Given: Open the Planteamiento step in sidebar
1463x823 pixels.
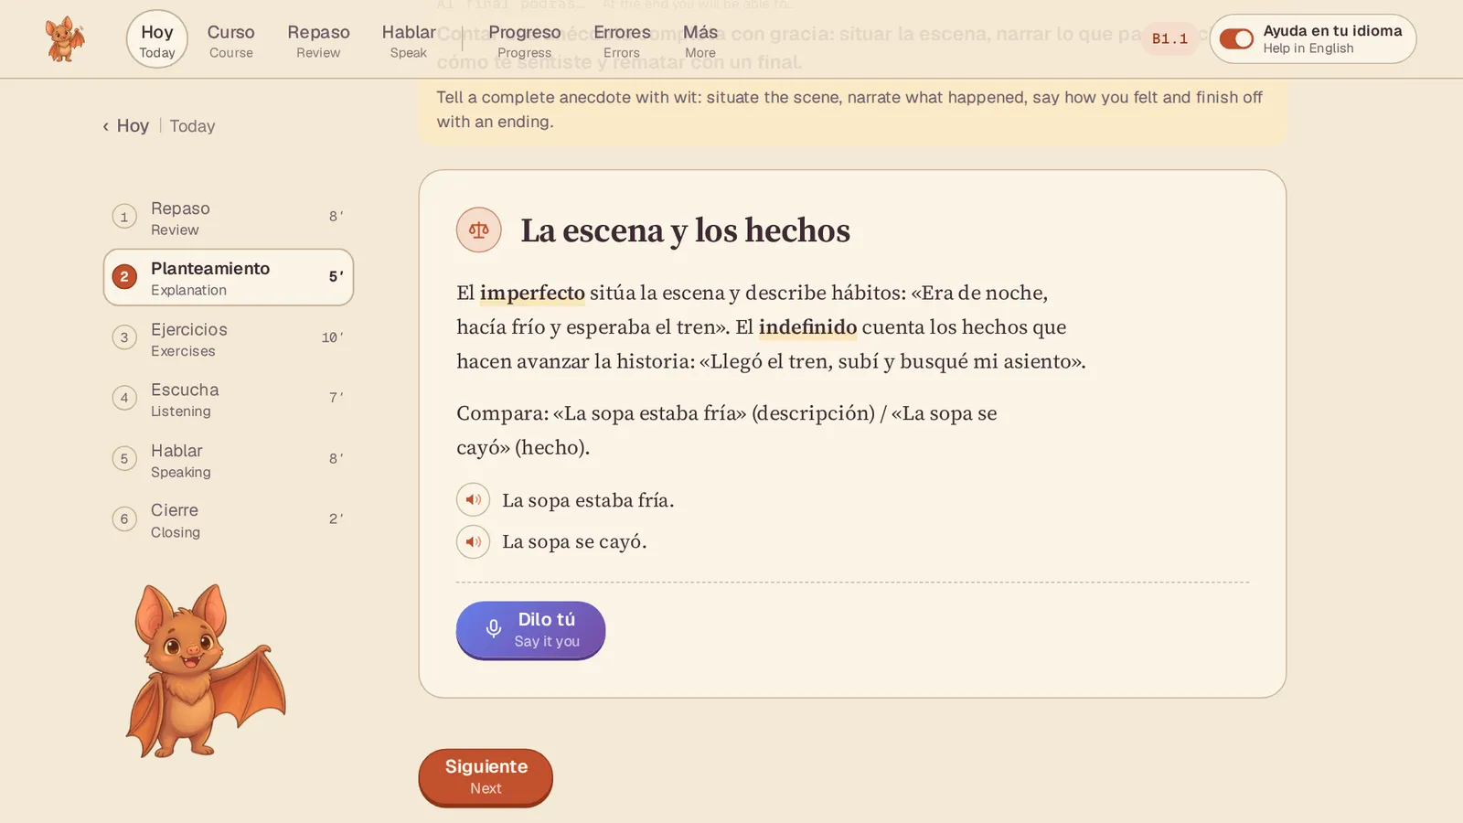Looking at the screenshot, I should coord(229,277).
